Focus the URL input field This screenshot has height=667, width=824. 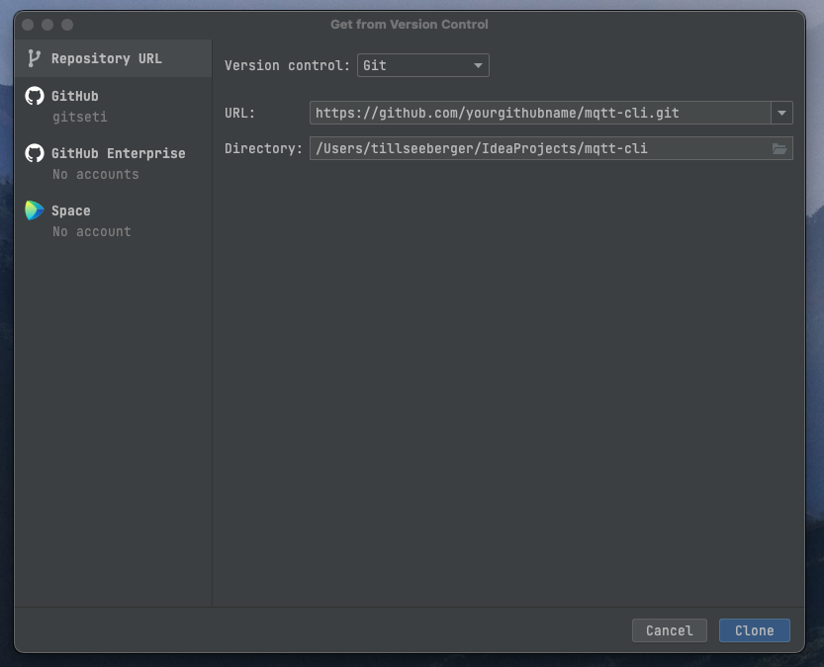(x=540, y=113)
